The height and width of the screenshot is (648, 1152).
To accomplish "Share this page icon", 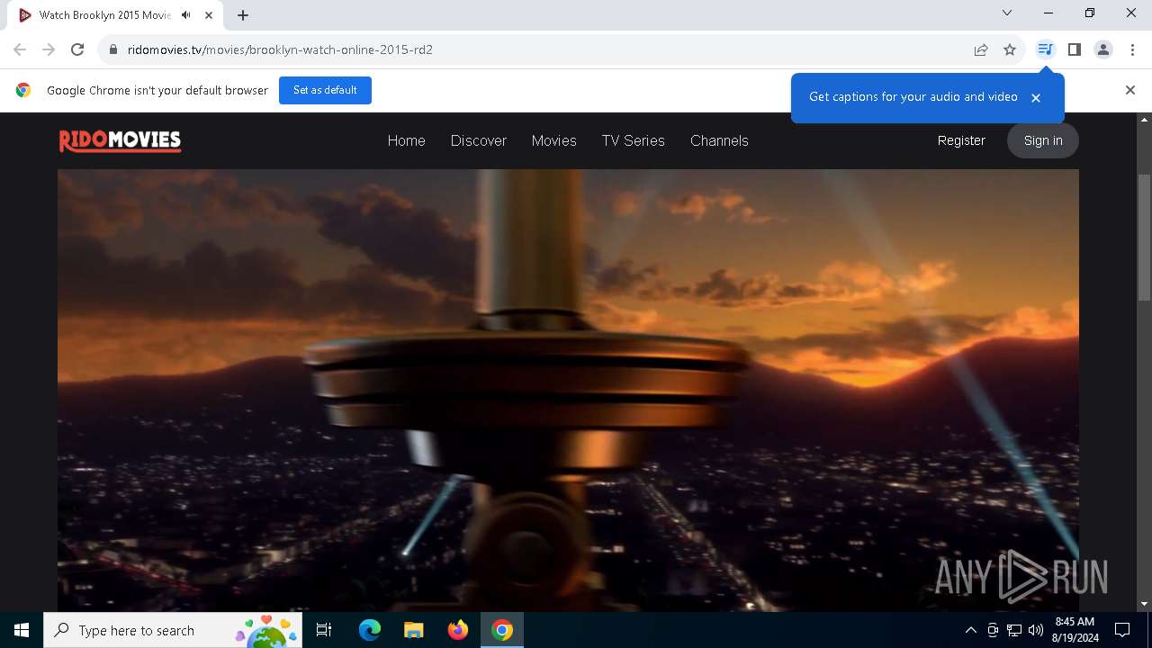I will coord(981,49).
